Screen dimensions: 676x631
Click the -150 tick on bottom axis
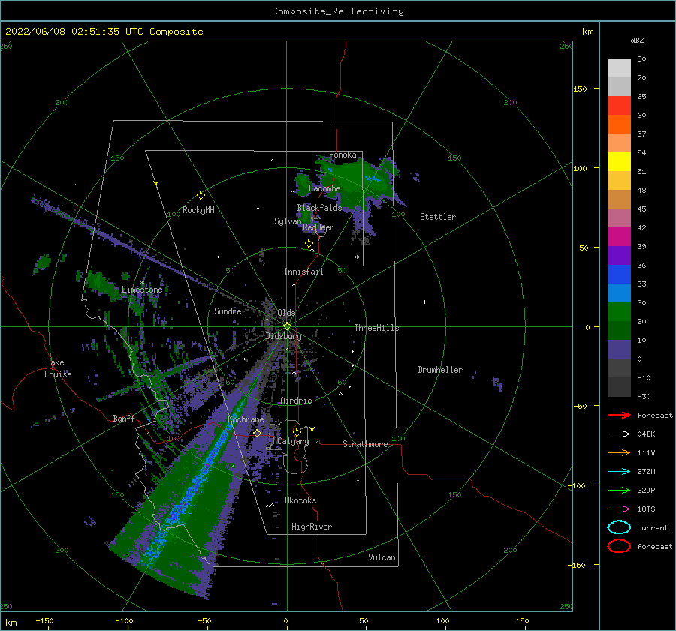click(44, 620)
